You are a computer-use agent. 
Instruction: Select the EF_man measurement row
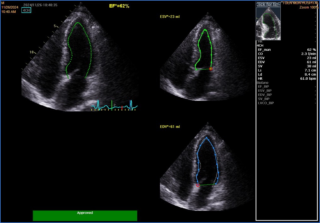(286, 50)
